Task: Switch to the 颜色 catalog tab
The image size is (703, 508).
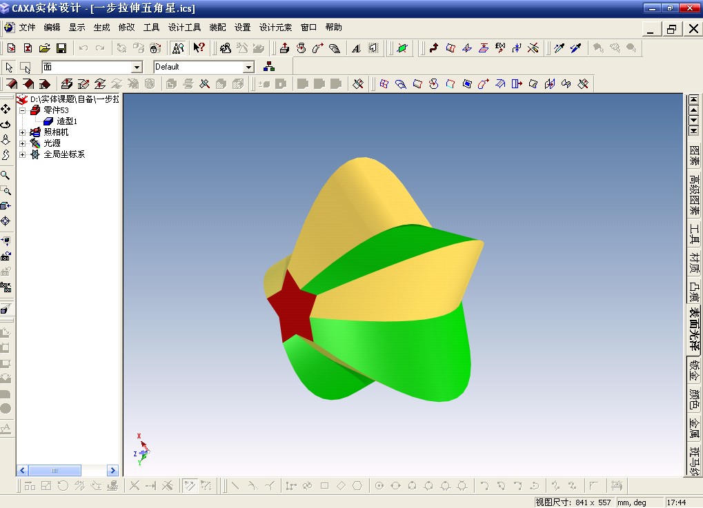Action: [x=694, y=400]
